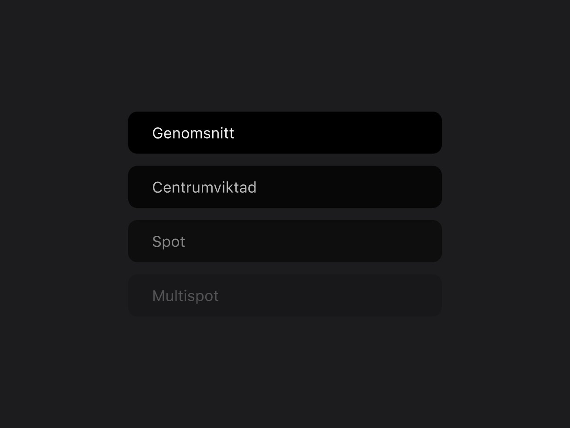Screen dimensions: 570x428
Task: Choose Centrumviktad metering mode
Action: click(x=285, y=187)
